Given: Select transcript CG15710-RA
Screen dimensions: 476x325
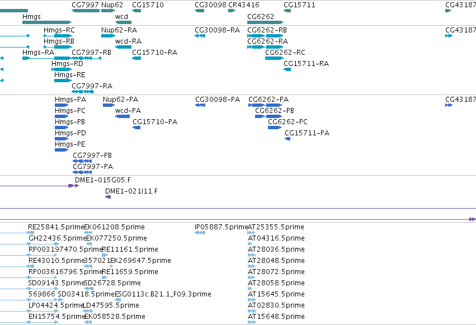Looking at the screenshot, I should tap(136, 58).
